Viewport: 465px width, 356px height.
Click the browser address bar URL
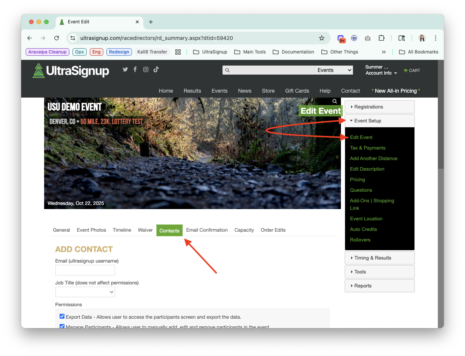157,38
